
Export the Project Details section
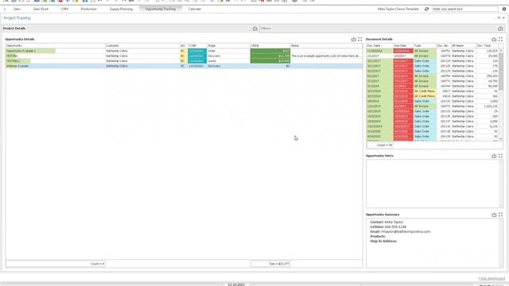click(x=254, y=29)
